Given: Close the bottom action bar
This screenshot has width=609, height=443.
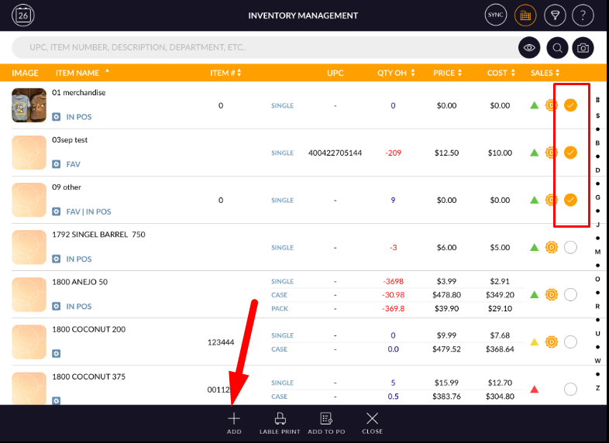Looking at the screenshot, I should click(372, 422).
